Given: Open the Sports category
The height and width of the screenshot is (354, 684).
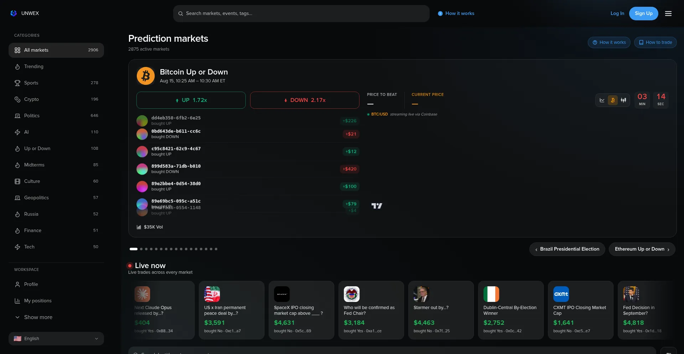Looking at the screenshot, I should tap(56, 83).
